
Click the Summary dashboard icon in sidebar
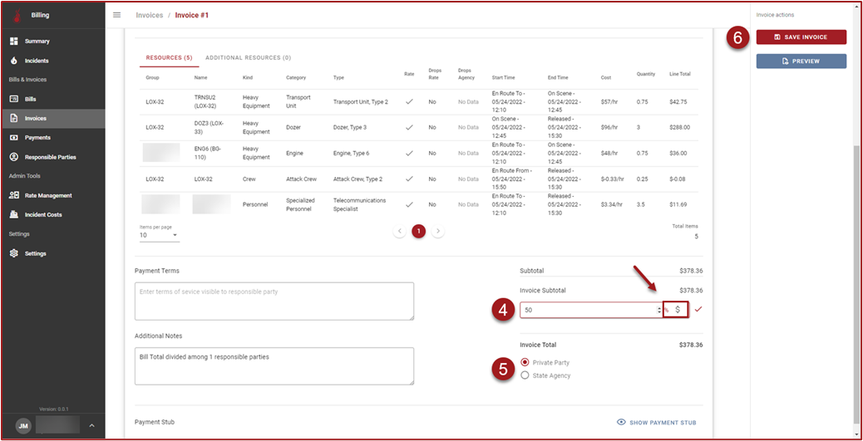pos(14,41)
